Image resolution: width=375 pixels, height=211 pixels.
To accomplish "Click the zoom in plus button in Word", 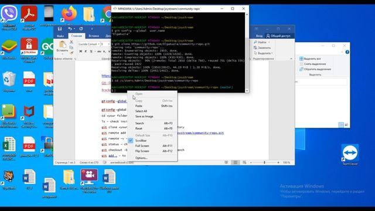I will tap(278, 162).
